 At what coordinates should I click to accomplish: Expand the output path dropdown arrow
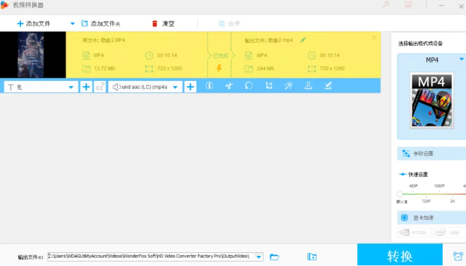259,257
